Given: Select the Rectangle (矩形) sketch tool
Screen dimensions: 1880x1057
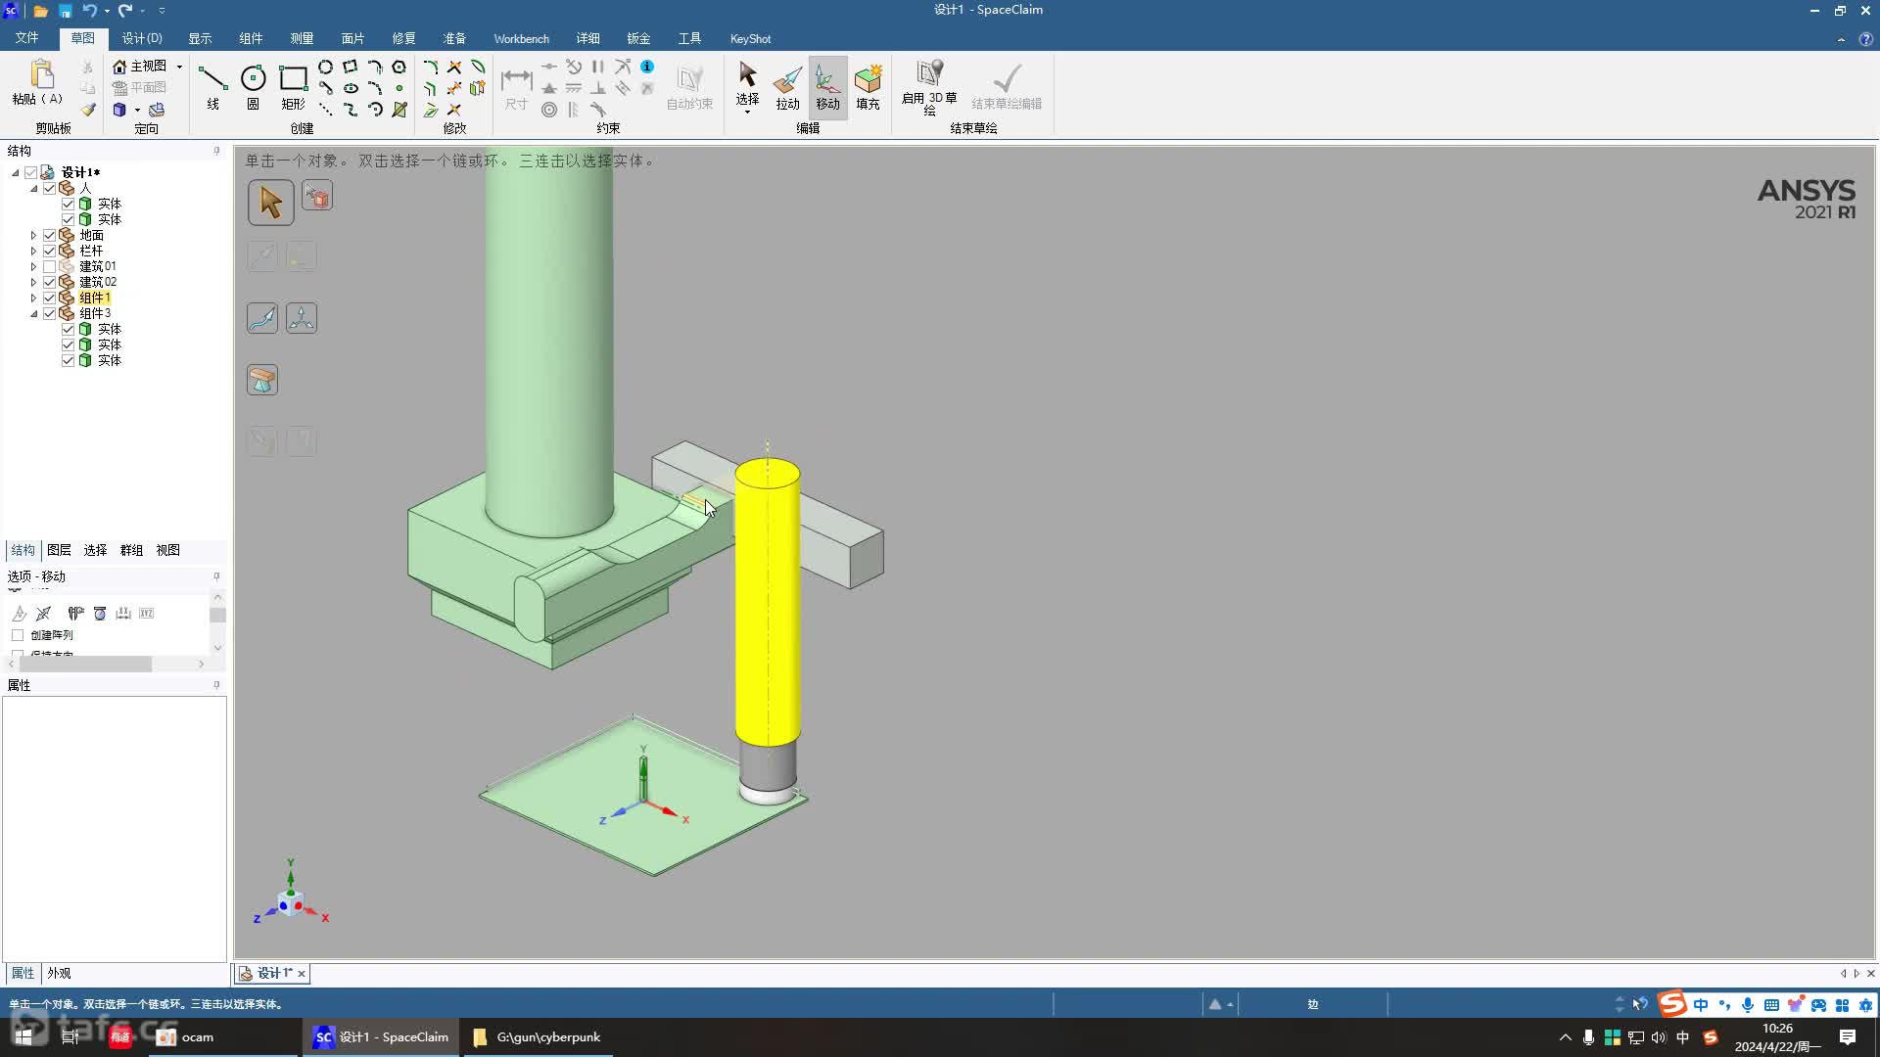Looking at the screenshot, I should (293, 86).
